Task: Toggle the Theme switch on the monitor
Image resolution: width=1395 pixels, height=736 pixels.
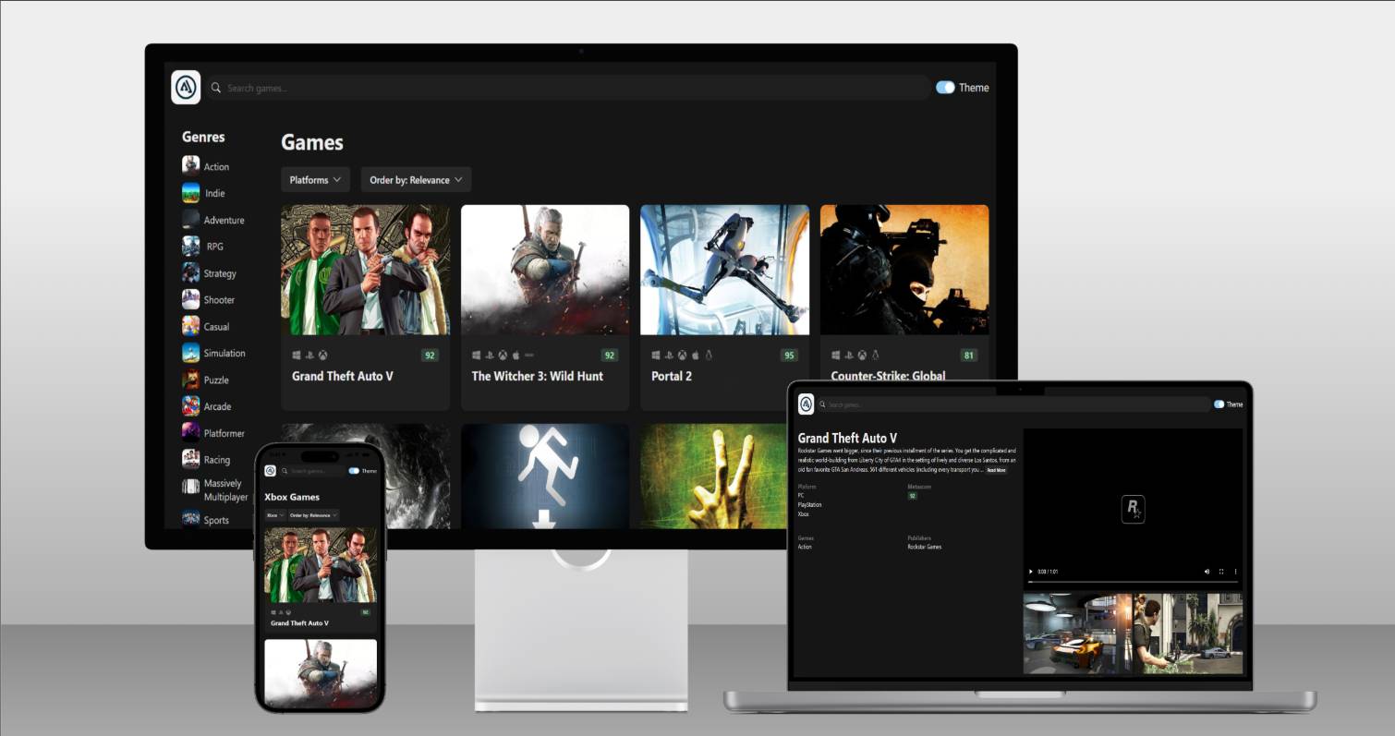Action: pyautogui.click(x=945, y=88)
